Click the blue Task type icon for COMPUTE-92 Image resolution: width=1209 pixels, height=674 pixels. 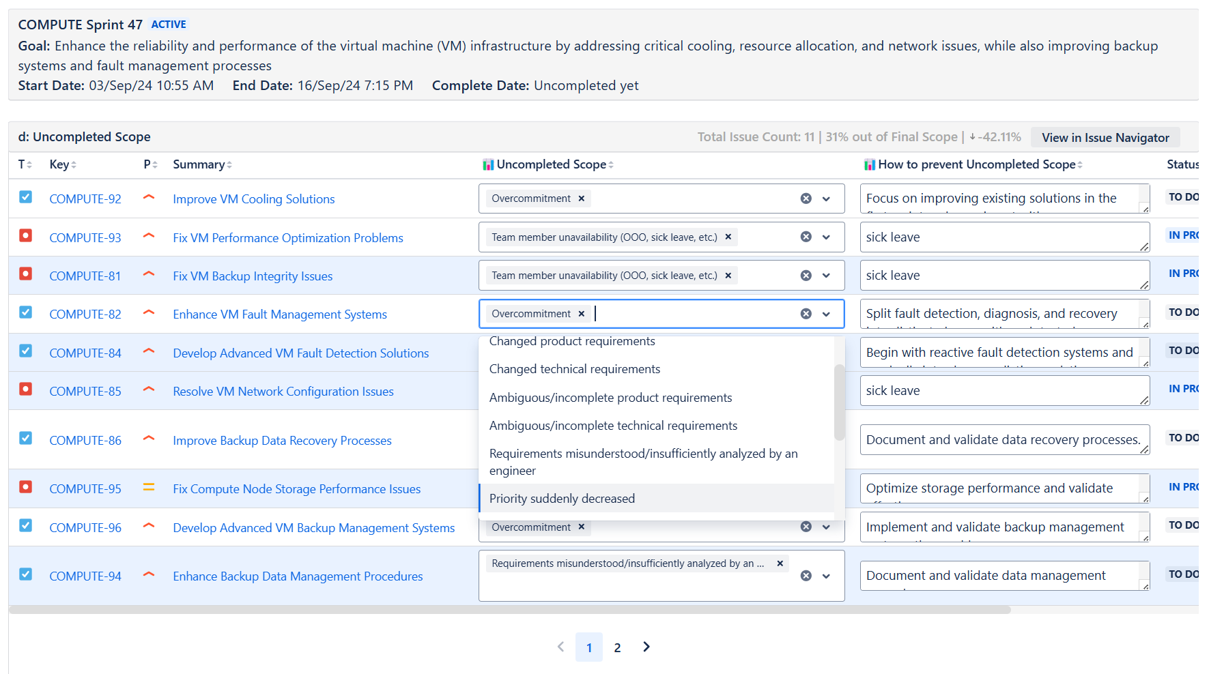pos(25,197)
